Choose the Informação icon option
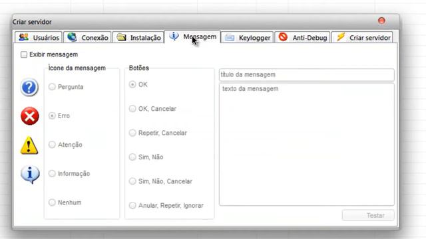Screen dimensions: 426x239 [52, 173]
